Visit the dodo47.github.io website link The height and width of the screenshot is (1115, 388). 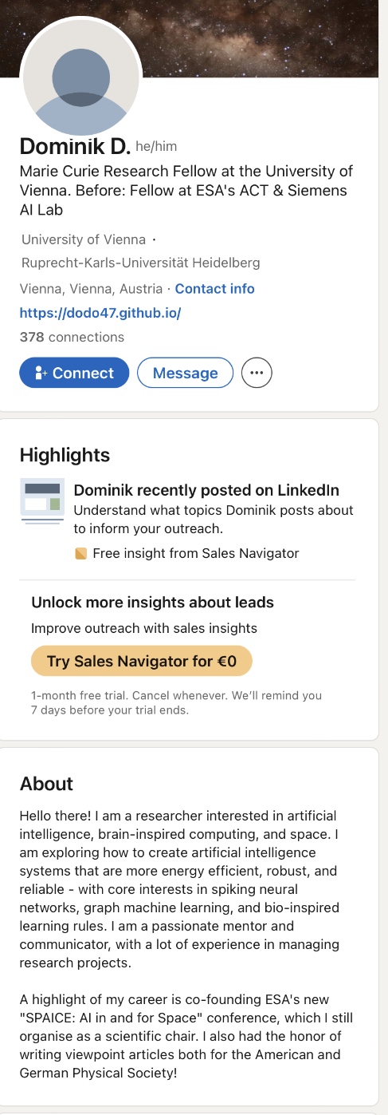[100, 313]
